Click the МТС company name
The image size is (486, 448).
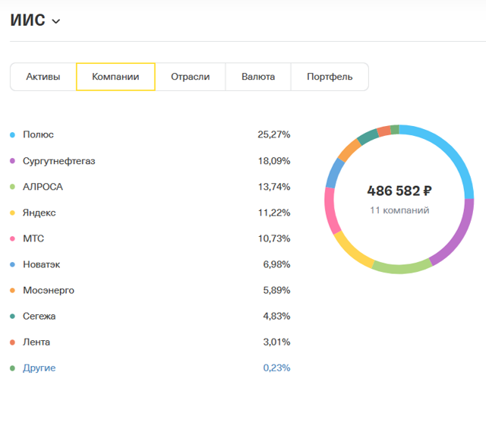point(33,238)
